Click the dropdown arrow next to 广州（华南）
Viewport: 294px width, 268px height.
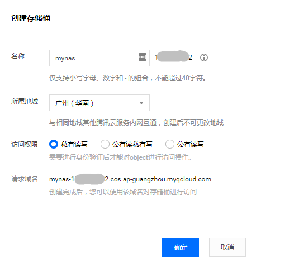click(141, 103)
